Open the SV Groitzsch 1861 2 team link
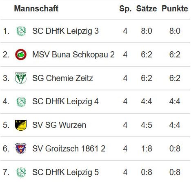191x182 pixels. (x=69, y=149)
